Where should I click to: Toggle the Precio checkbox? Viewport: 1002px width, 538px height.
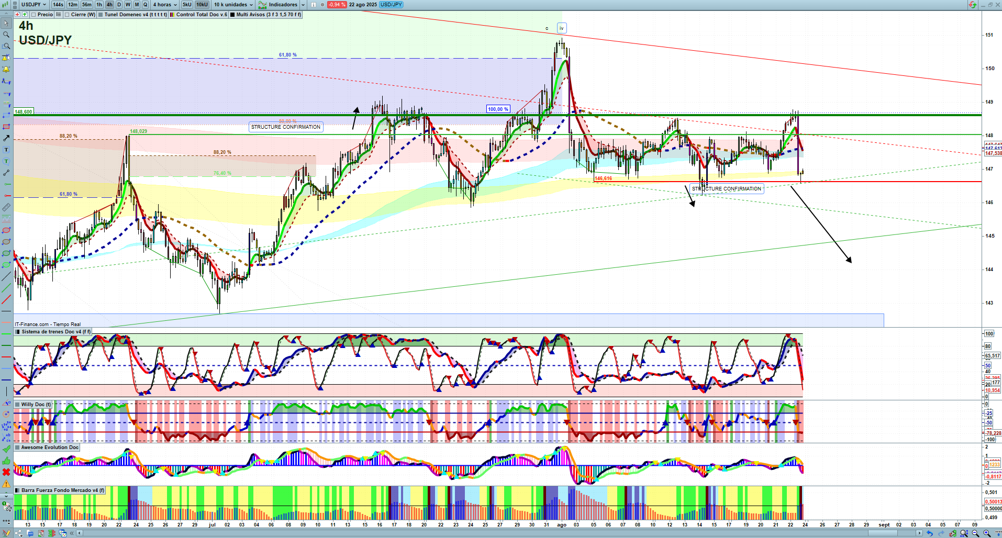pyautogui.click(x=34, y=15)
